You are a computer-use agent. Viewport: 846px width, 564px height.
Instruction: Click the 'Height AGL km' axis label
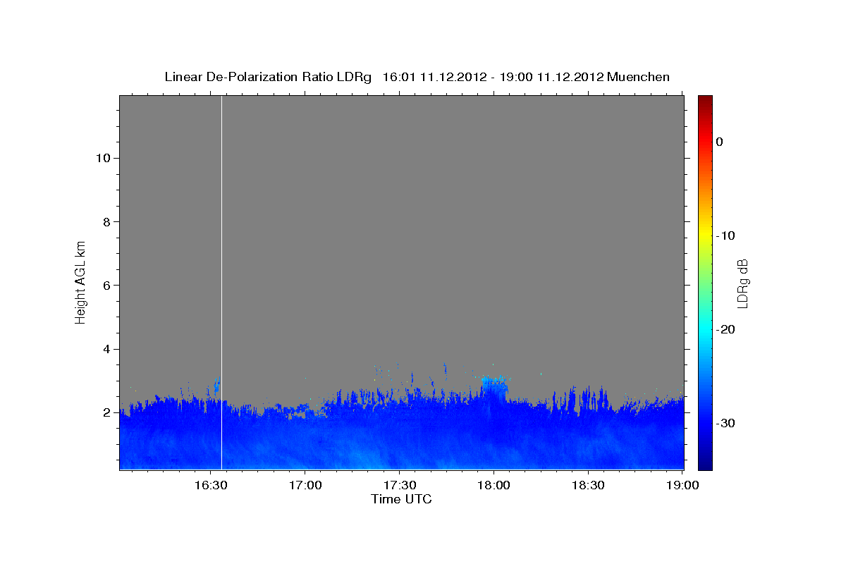point(80,282)
